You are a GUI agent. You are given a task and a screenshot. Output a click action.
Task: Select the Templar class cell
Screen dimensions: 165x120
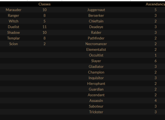[x=14, y=38]
